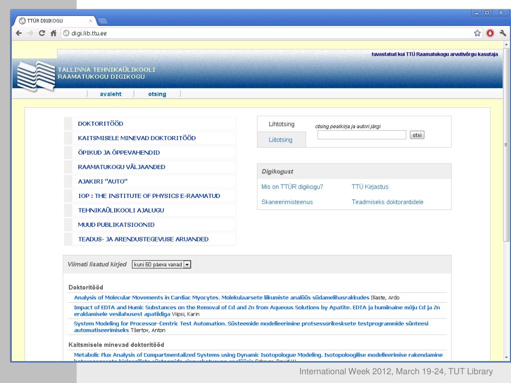This screenshot has width=511, height=383.
Task: Reload the page with the refresh icon
Action: (42, 33)
